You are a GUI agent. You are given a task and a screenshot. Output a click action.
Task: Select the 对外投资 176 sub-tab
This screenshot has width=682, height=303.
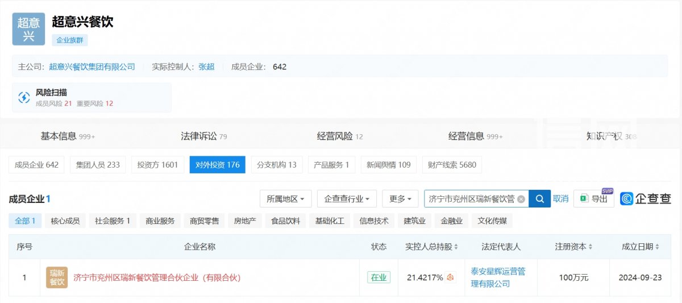point(217,165)
